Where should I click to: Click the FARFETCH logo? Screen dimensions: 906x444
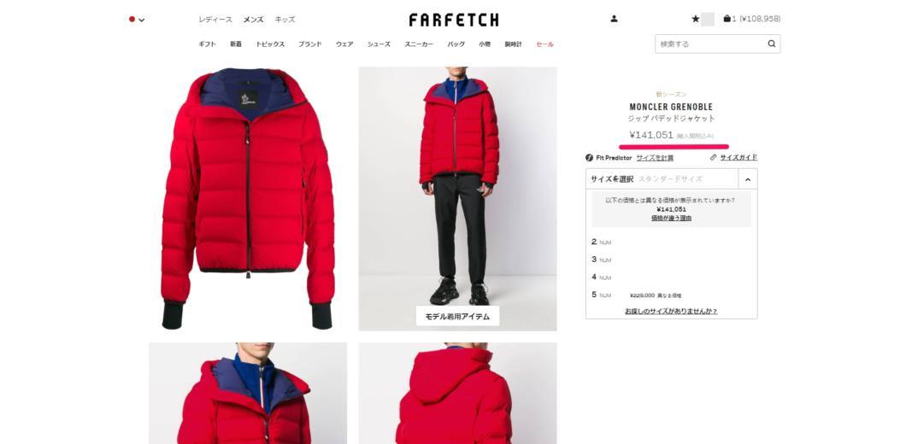click(454, 20)
